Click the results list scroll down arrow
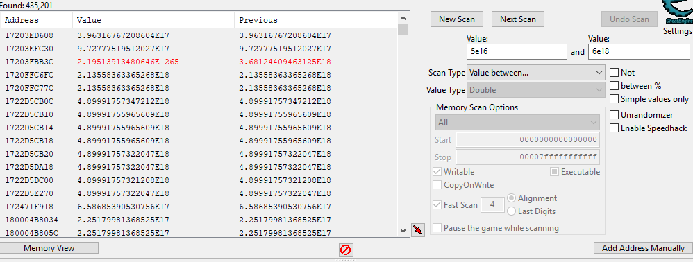This screenshot has height=262, width=693. [x=403, y=230]
